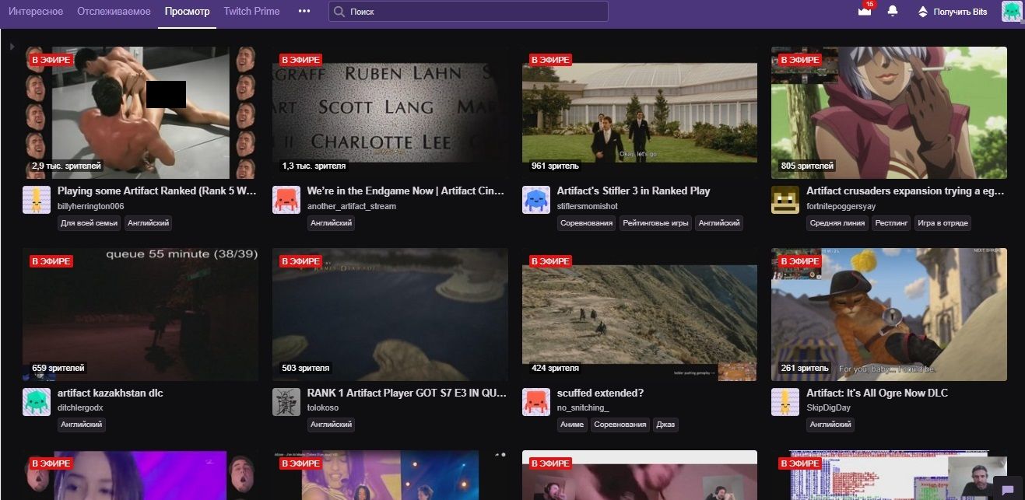Image resolution: width=1025 pixels, height=500 pixels.
Task: Click ditchlergodx channel avatar
Action: click(x=37, y=402)
